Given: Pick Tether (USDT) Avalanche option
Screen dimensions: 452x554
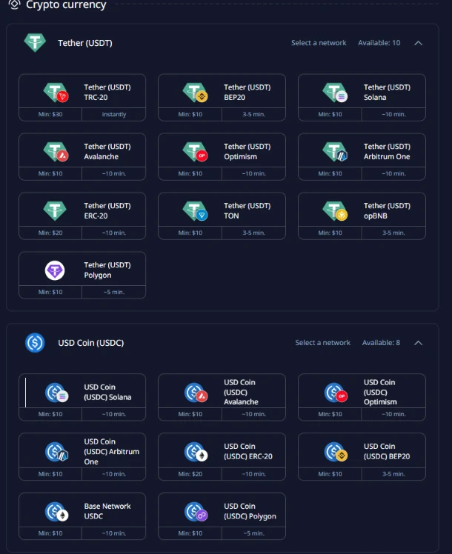Looking at the screenshot, I should tap(82, 157).
